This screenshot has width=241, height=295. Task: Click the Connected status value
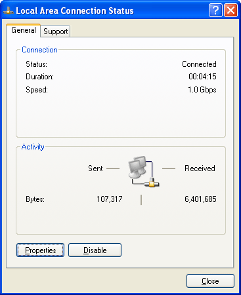[199, 64]
